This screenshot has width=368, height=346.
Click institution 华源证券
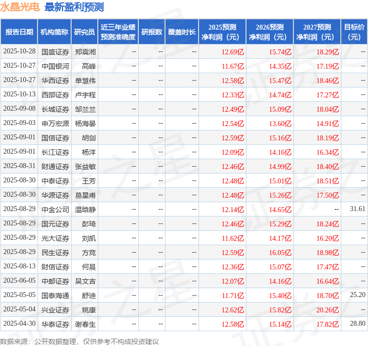(x=55, y=195)
